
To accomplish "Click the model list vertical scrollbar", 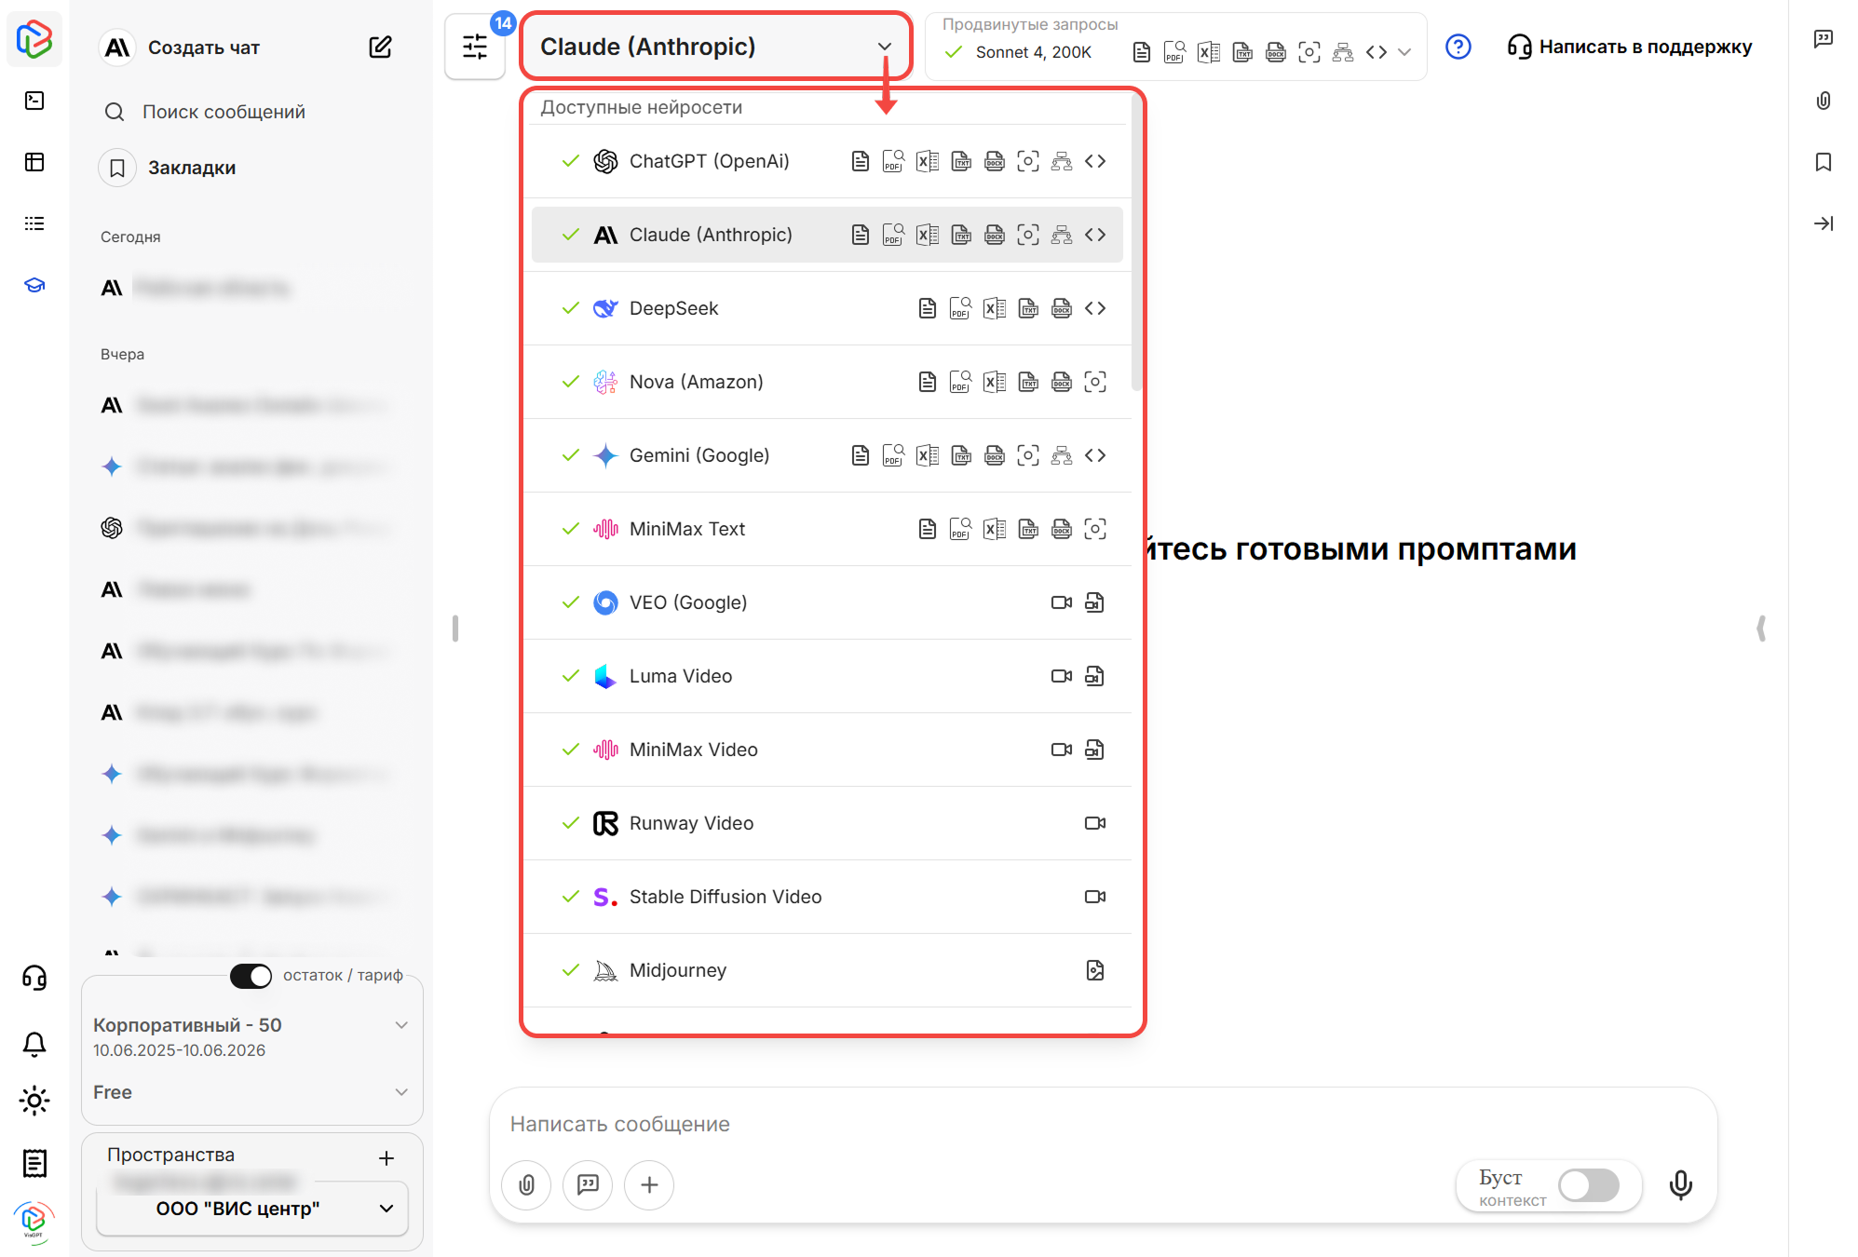I will (1136, 242).
